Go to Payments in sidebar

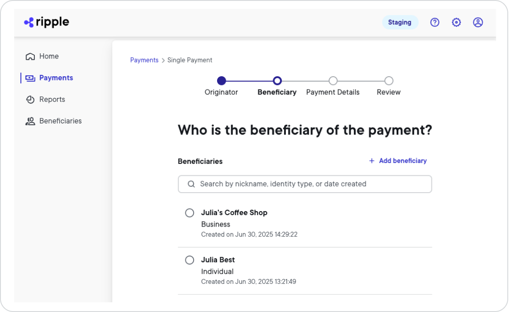[x=56, y=78]
